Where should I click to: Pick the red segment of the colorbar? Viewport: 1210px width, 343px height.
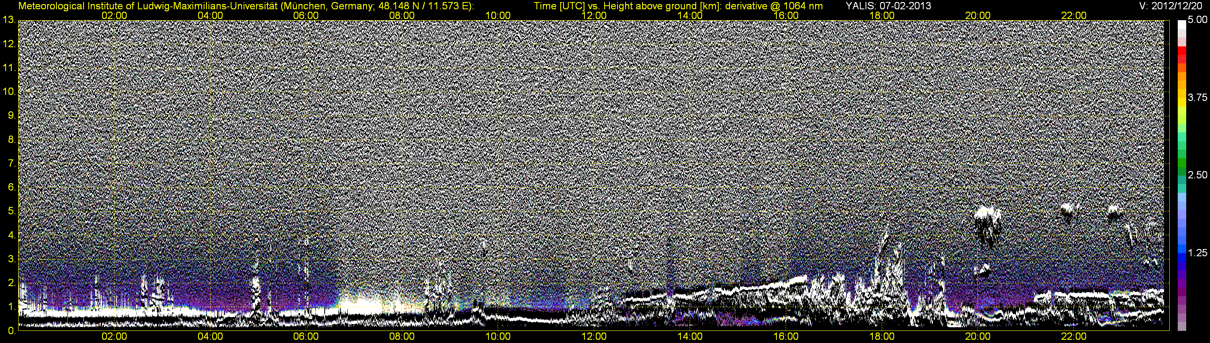coord(1182,52)
